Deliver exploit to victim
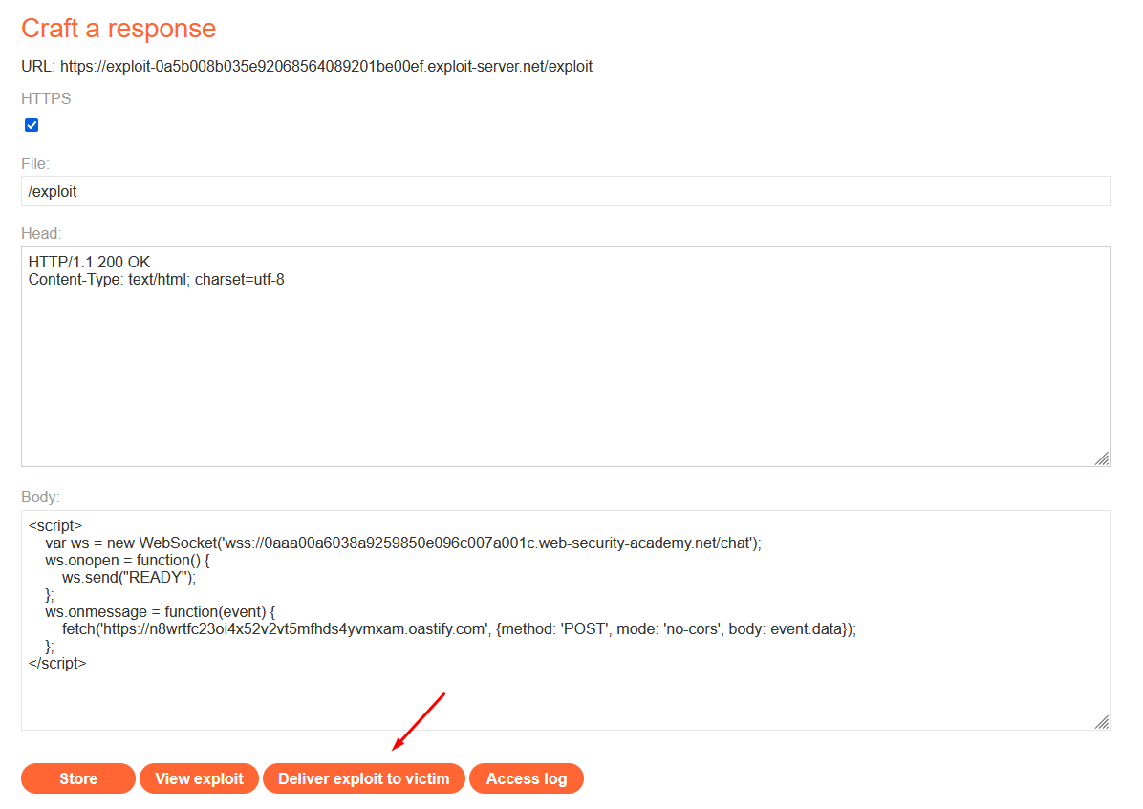The image size is (1143, 809). (364, 778)
